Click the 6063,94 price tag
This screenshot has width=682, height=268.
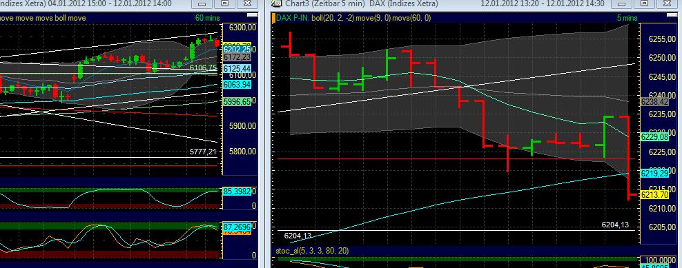tap(236, 84)
